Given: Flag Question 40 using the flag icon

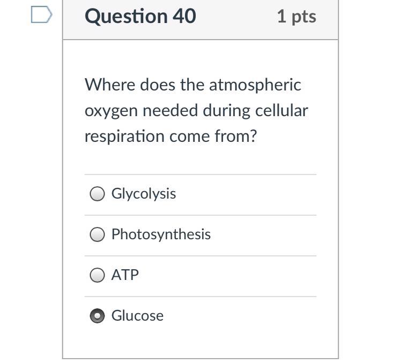Looking at the screenshot, I should click(x=41, y=15).
